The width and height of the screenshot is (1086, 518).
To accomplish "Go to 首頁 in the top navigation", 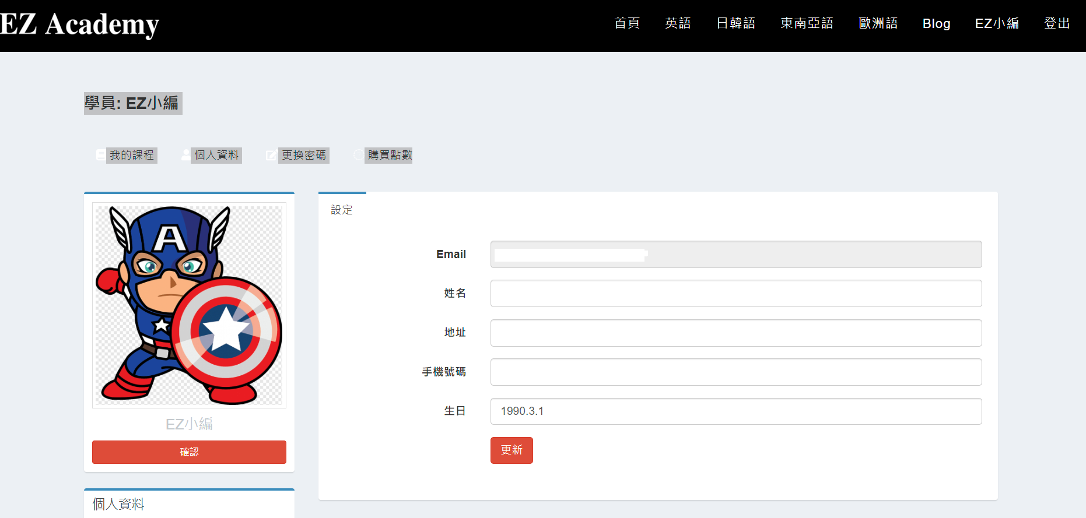I will pyautogui.click(x=627, y=23).
